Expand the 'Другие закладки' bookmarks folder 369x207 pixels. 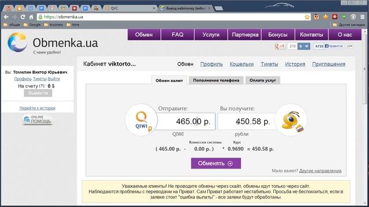click(x=349, y=25)
